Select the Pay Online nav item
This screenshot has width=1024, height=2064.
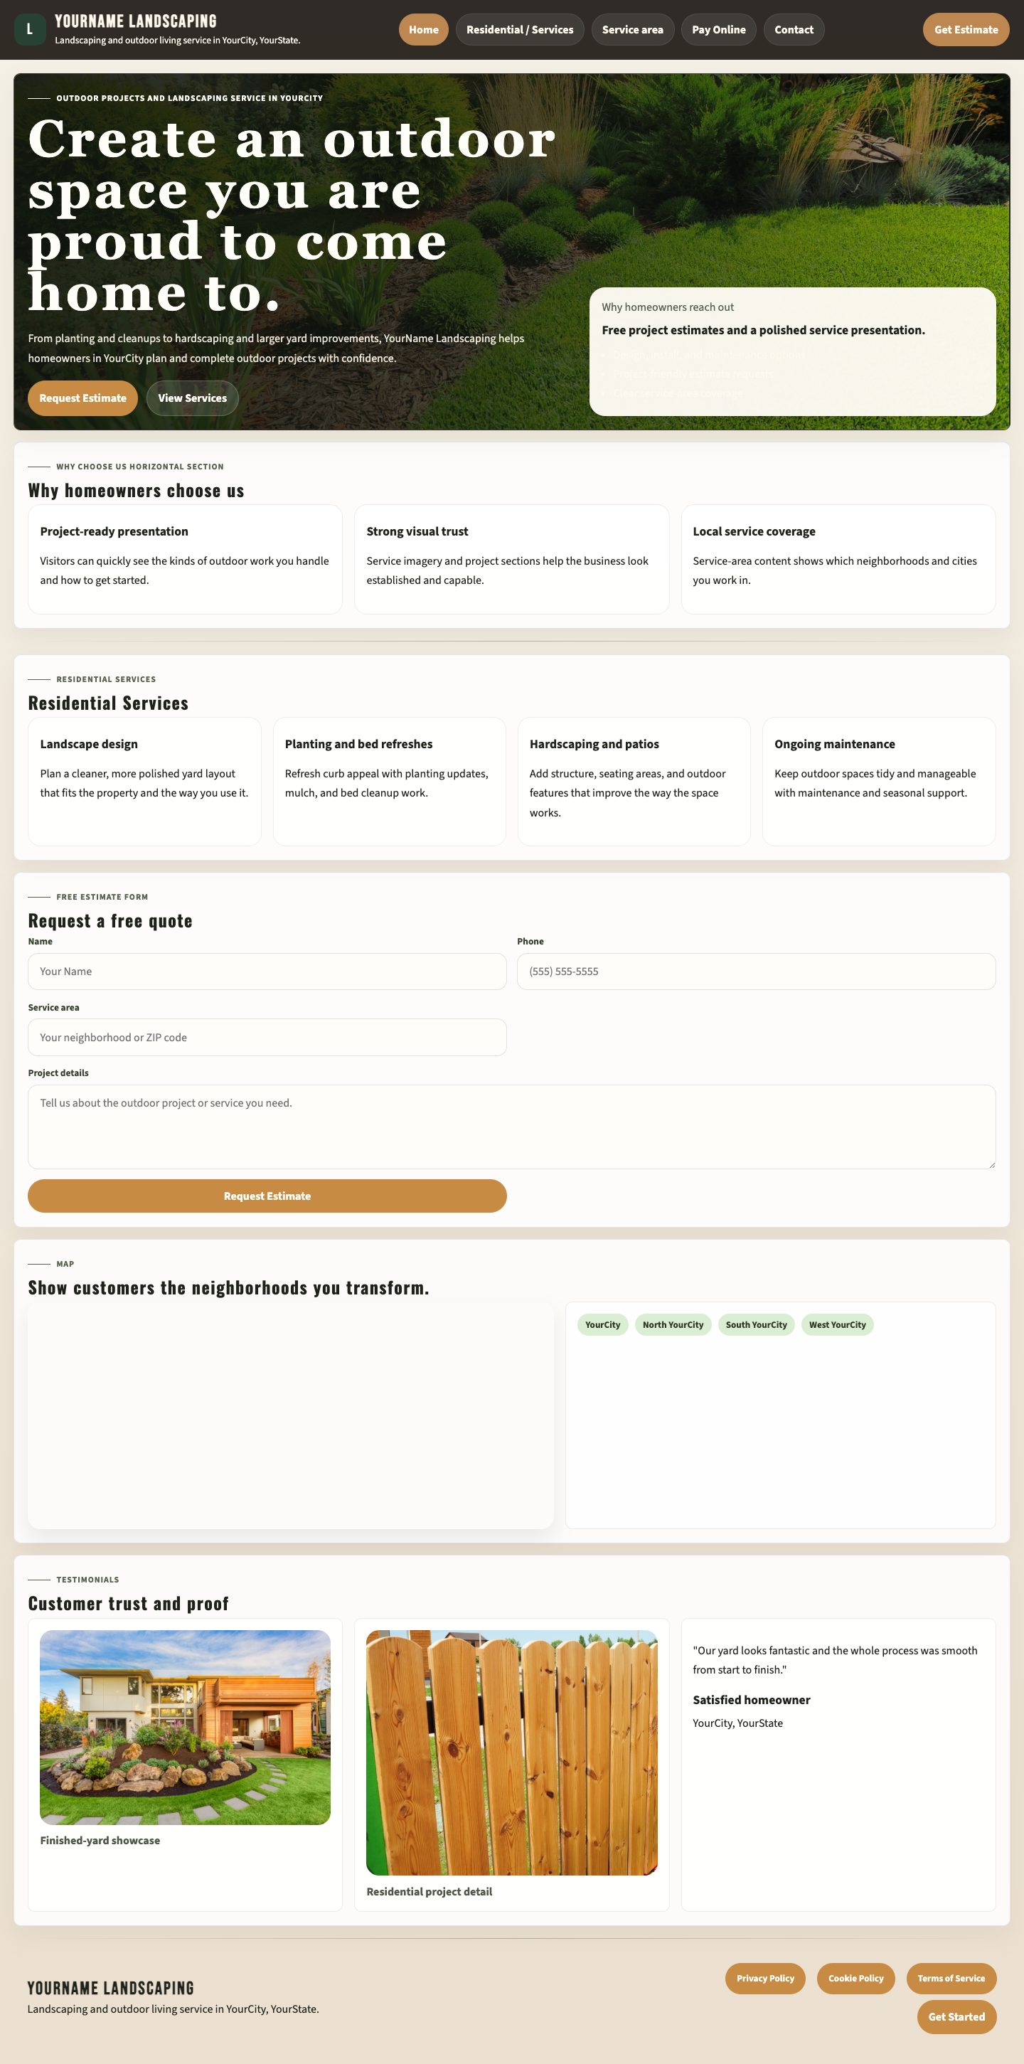(718, 30)
